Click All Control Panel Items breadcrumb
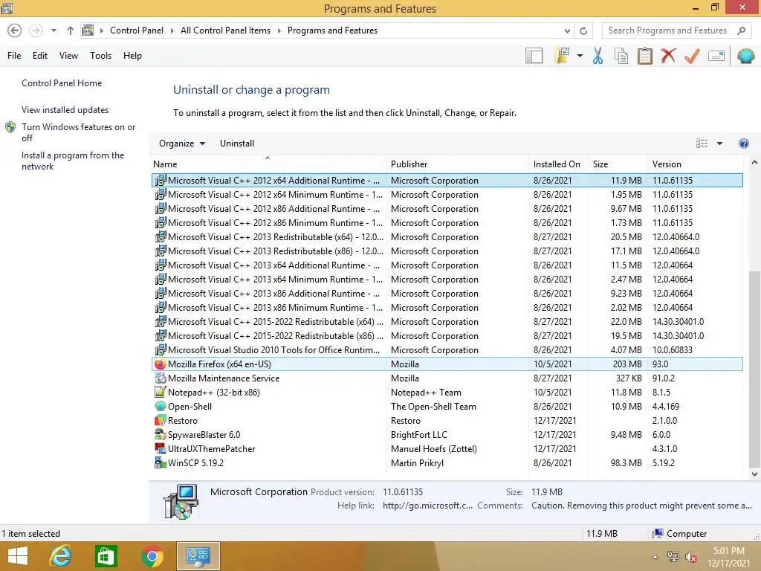 (225, 30)
